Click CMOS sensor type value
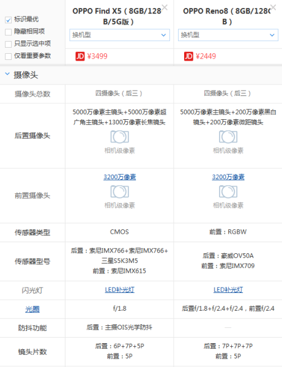 pyautogui.click(x=119, y=232)
